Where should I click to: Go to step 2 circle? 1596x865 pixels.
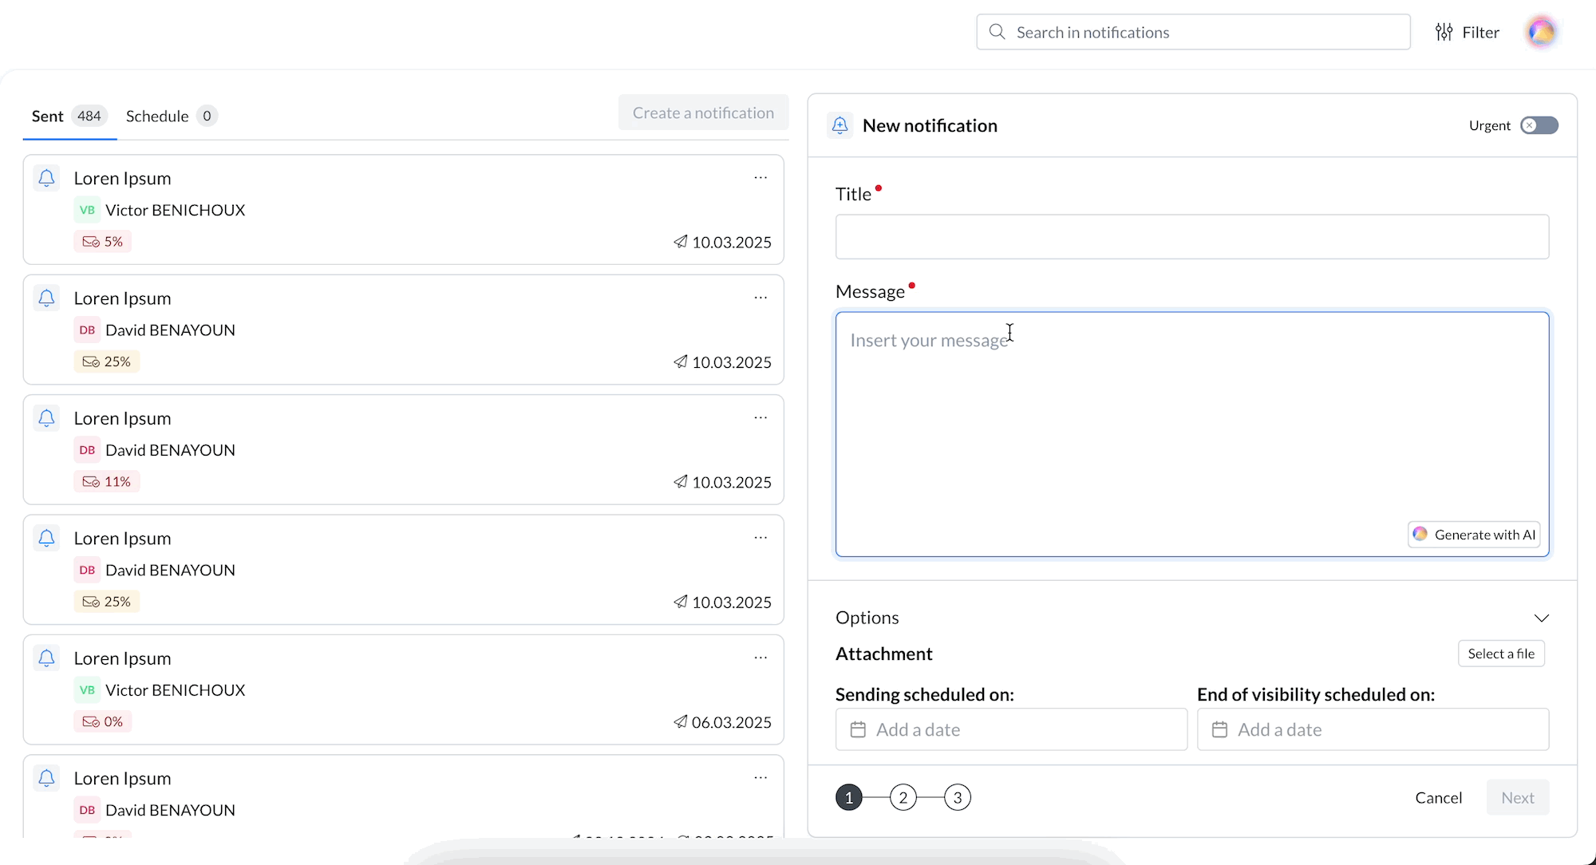click(x=903, y=797)
